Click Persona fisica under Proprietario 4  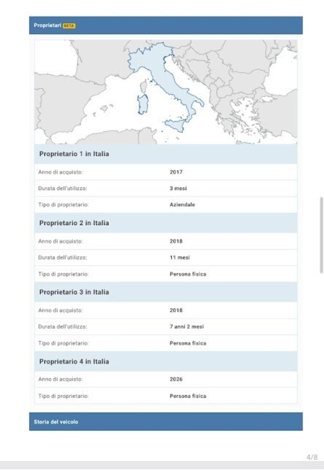188,396
